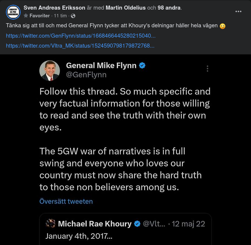Open the quoted Michael Rae Khoury tweet
The height and width of the screenshot is (245, 251).
point(125,235)
